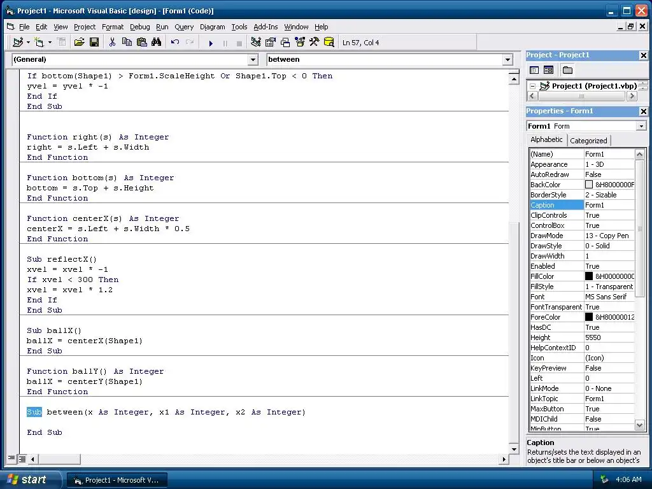Open the Project Explorer toolbar icon
Viewport: 652px width, 489px height.
pyautogui.click(x=256, y=42)
